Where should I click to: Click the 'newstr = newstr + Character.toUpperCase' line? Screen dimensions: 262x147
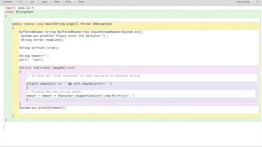coord(80,96)
